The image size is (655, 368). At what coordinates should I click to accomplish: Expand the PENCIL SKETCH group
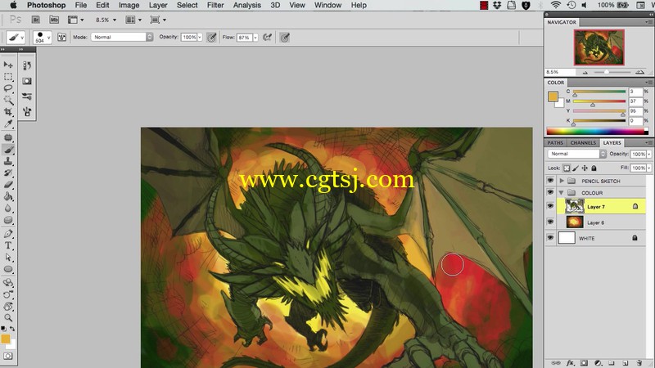pyautogui.click(x=562, y=181)
